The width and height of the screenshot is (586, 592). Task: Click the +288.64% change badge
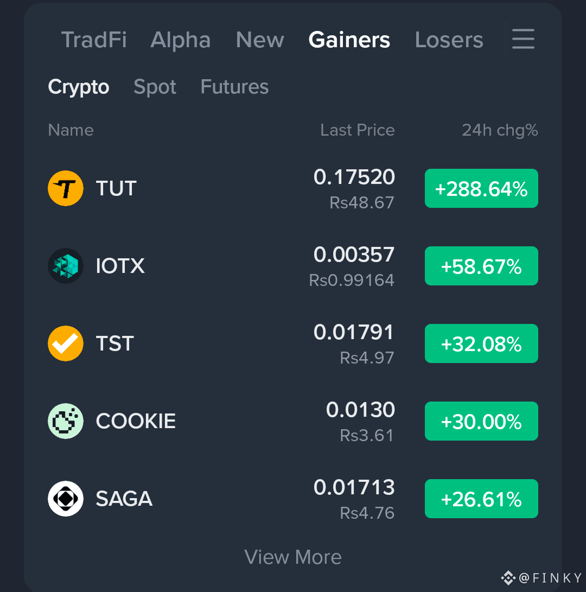pos(481,188)
